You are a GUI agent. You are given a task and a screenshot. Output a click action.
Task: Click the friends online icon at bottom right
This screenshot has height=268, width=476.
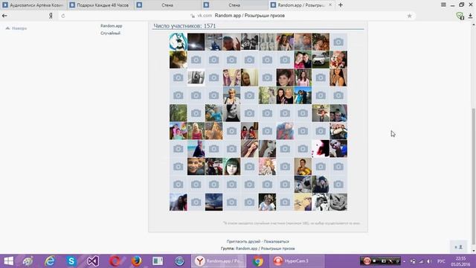458,246
